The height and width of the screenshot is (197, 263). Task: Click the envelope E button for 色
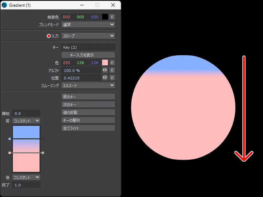(112, 63)
